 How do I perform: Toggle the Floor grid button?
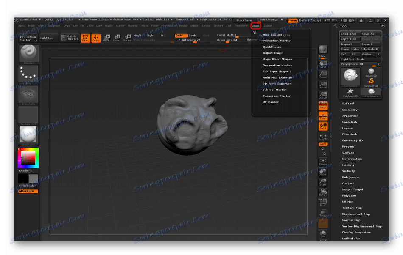323,116
